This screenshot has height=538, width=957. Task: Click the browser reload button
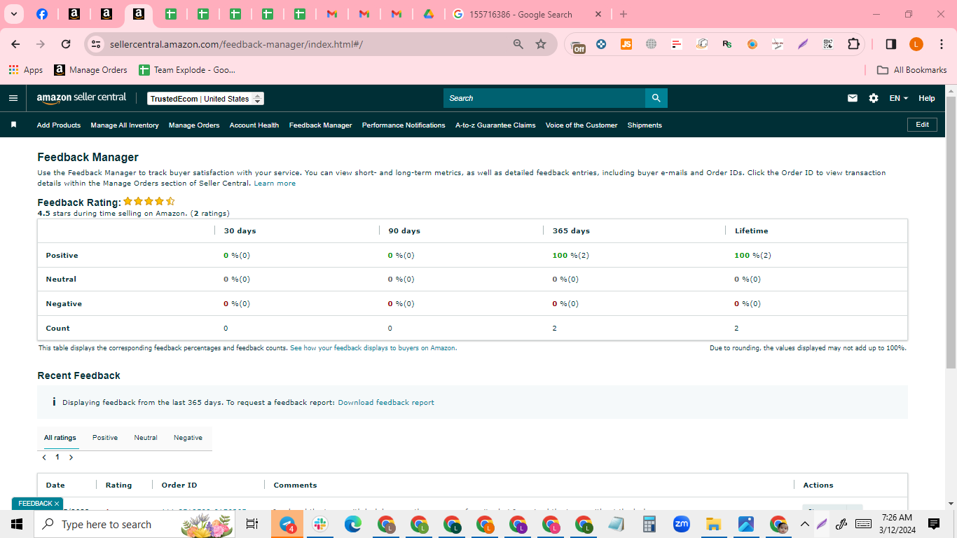click(x=66, y=44)
